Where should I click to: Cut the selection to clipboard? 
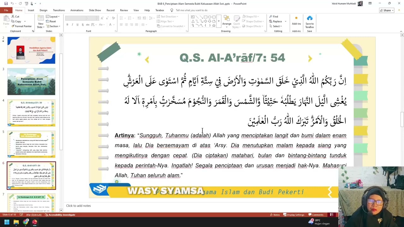[15, 16]
